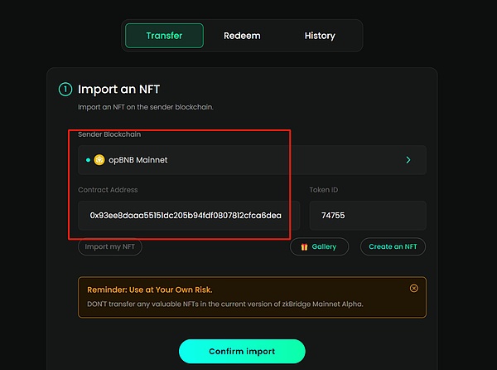Image resolution: width=497 pixels, height=370 pixels.
Task: Open the Gallery button label
Action: point(326,247)
